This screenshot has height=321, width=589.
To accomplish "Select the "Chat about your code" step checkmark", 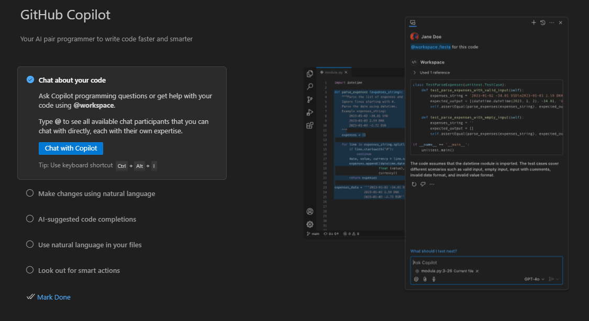I will [30, 80].
